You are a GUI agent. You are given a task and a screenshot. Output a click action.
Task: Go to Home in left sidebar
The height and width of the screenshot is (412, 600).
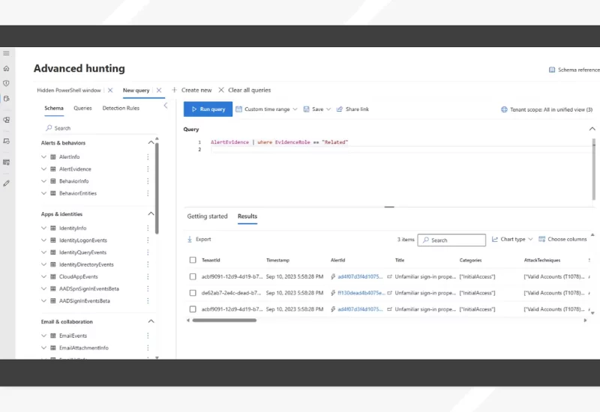coord(6,68)
